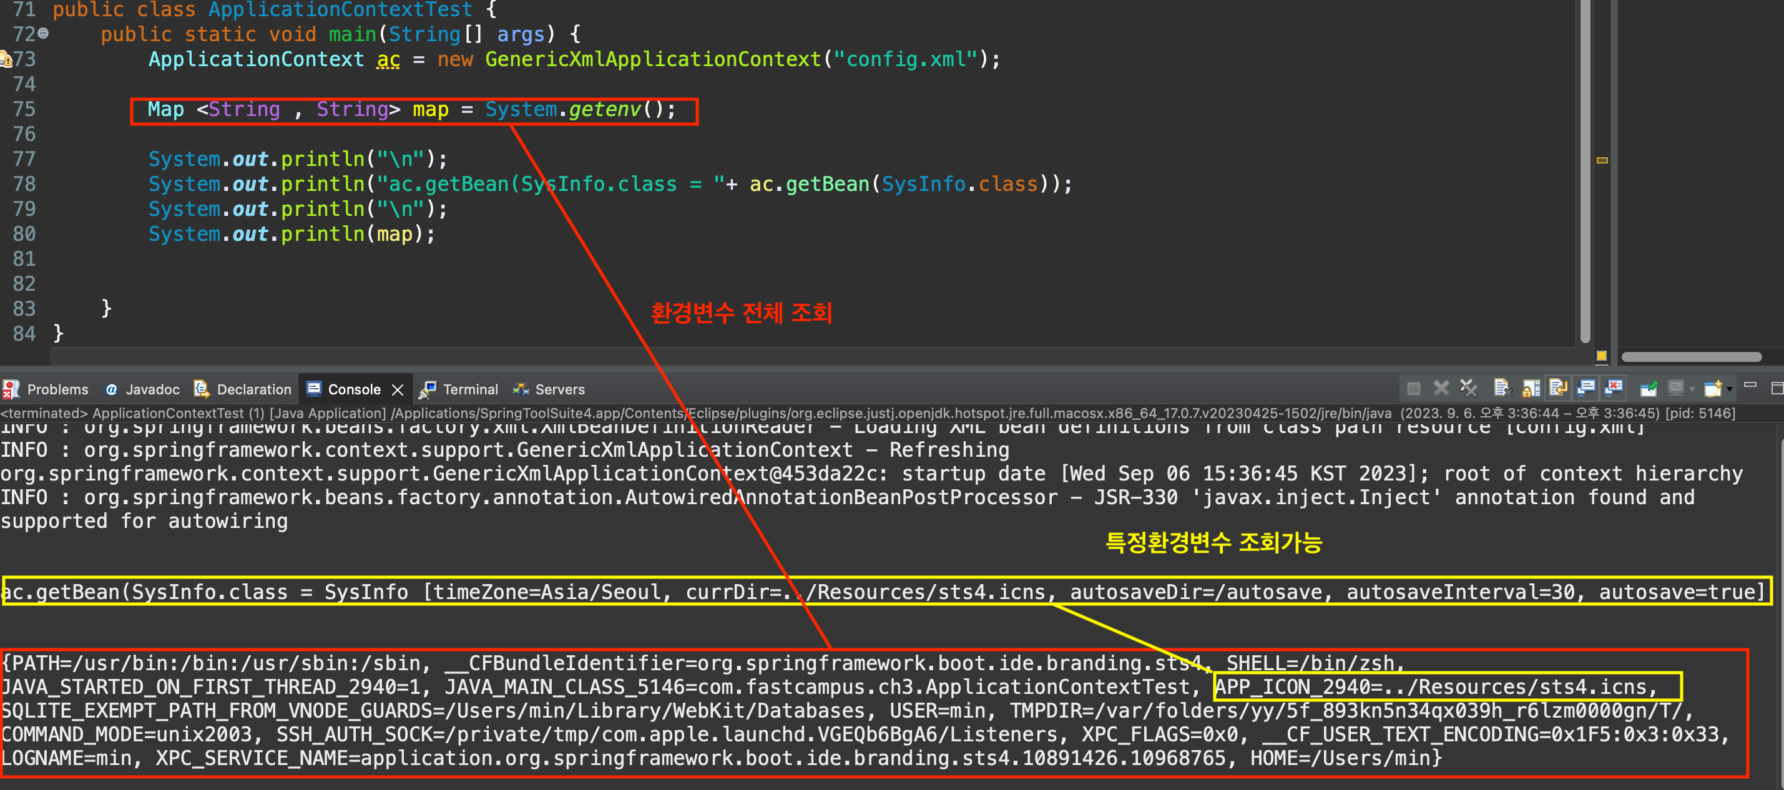The height and width of the screenshot is (790, 1784).
Task: Click the Terminate square button
Action: (1413, 388)
